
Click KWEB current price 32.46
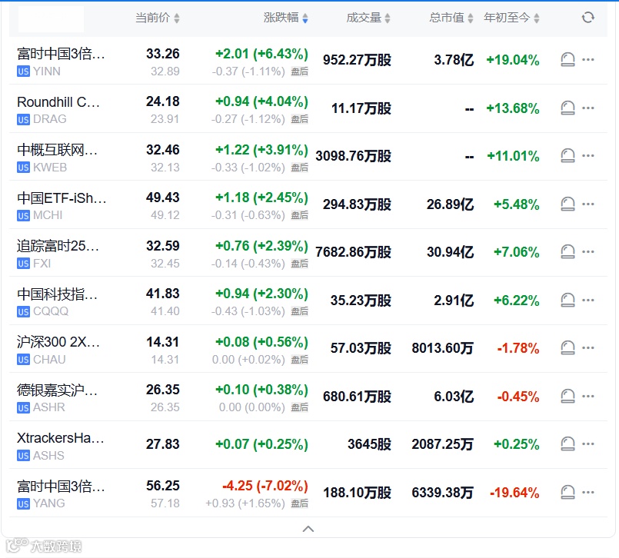click(163, 150)
